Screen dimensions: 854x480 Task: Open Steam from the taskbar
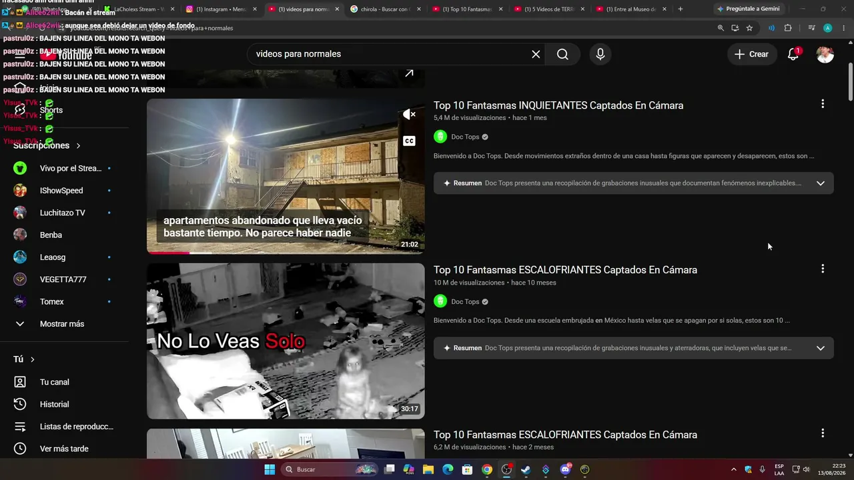coord(526,469)
